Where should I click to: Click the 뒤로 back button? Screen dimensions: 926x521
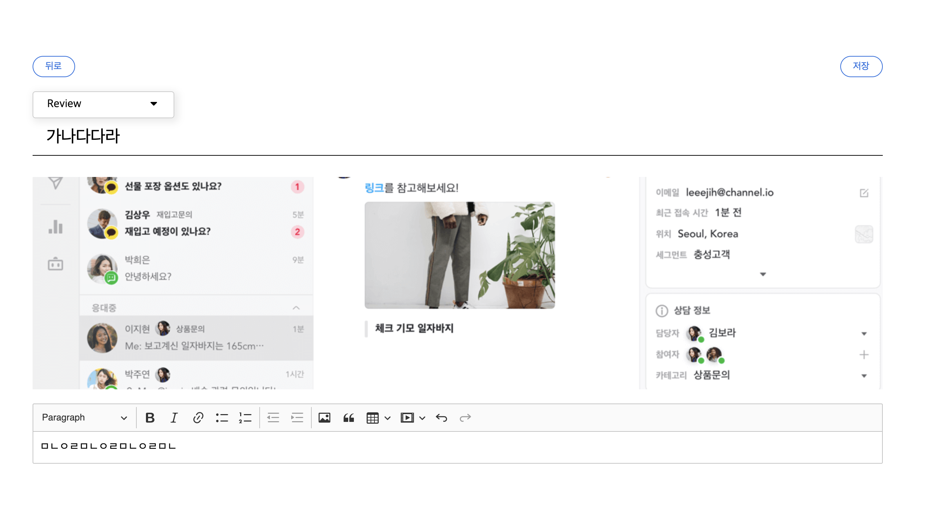tap(53, 66)
